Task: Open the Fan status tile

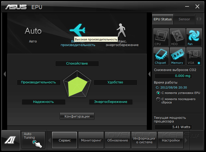Action: point(194,37)
